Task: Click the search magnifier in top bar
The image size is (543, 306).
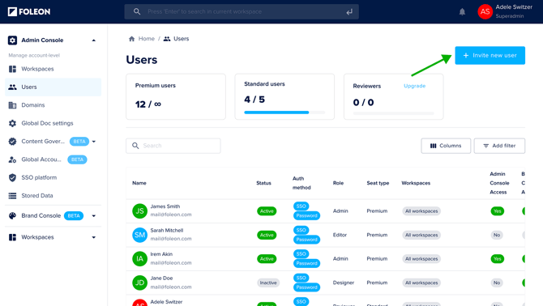Action: pos(137,11)
